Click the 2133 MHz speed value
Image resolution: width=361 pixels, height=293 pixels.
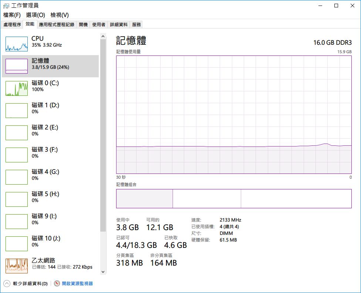click(230, 220)
